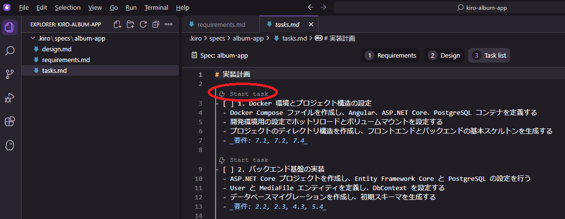Screen dimensions: 565x219
Task: Collapse the .kiro\specs\album-app folder
Action: point(33,38)
